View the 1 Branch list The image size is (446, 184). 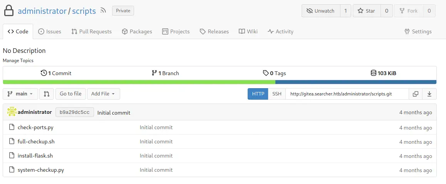pyautogui.click(x=165, y=73)
